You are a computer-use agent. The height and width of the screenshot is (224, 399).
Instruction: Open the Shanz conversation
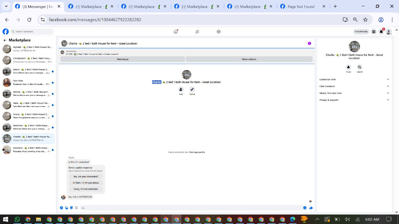pos(28,116)
